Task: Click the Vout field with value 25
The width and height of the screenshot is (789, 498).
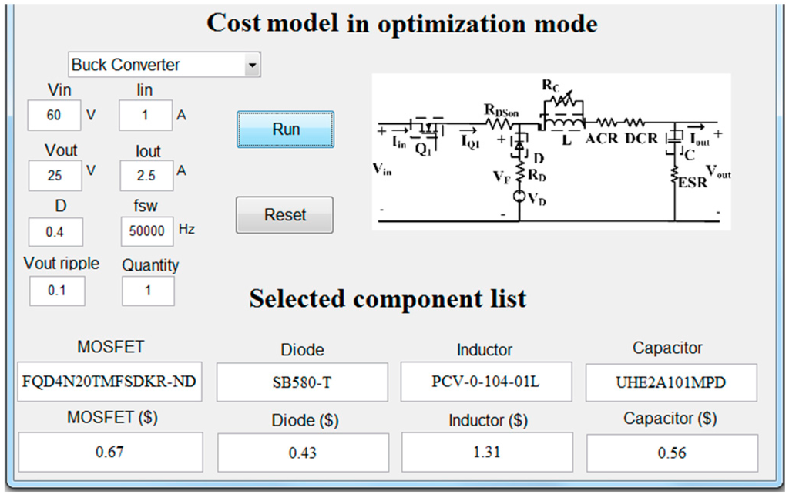Action: tap(55, 176)
